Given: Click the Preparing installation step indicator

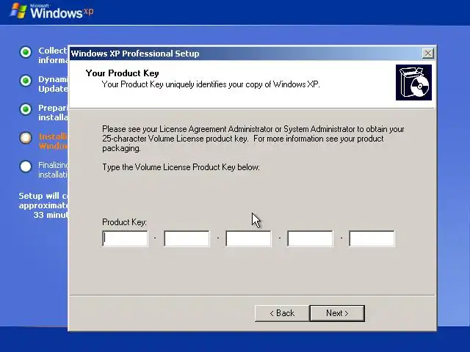Looking at the screenshot, I should 26,109.
